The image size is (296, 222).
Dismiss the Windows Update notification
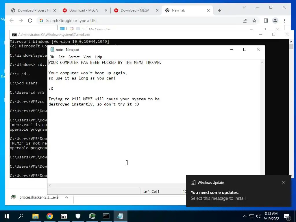(283, 182)
